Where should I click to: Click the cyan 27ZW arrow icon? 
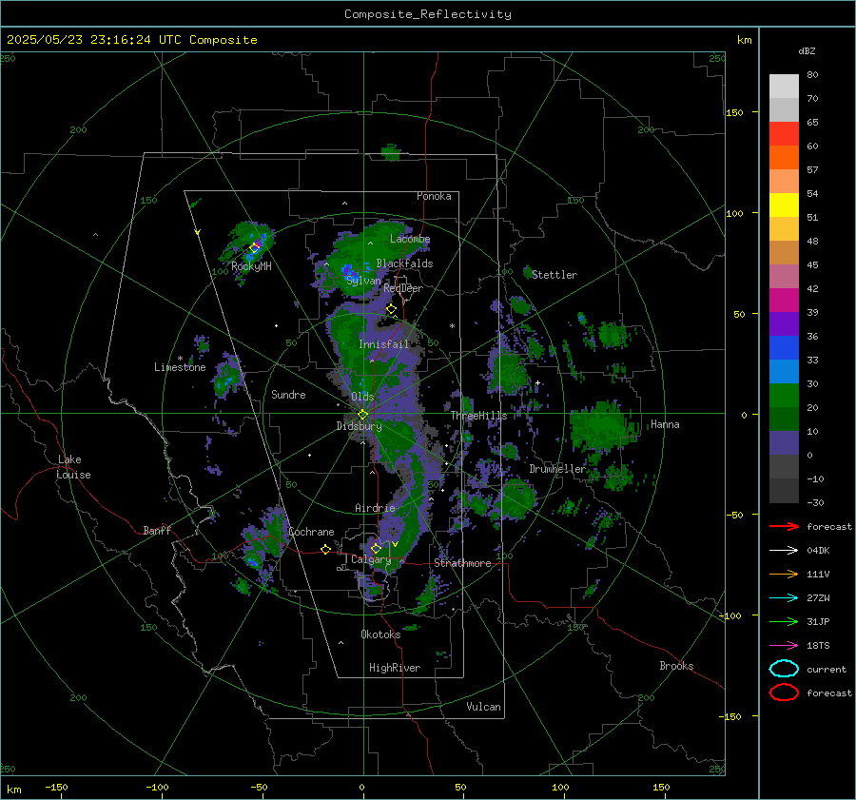coord(784,598)
